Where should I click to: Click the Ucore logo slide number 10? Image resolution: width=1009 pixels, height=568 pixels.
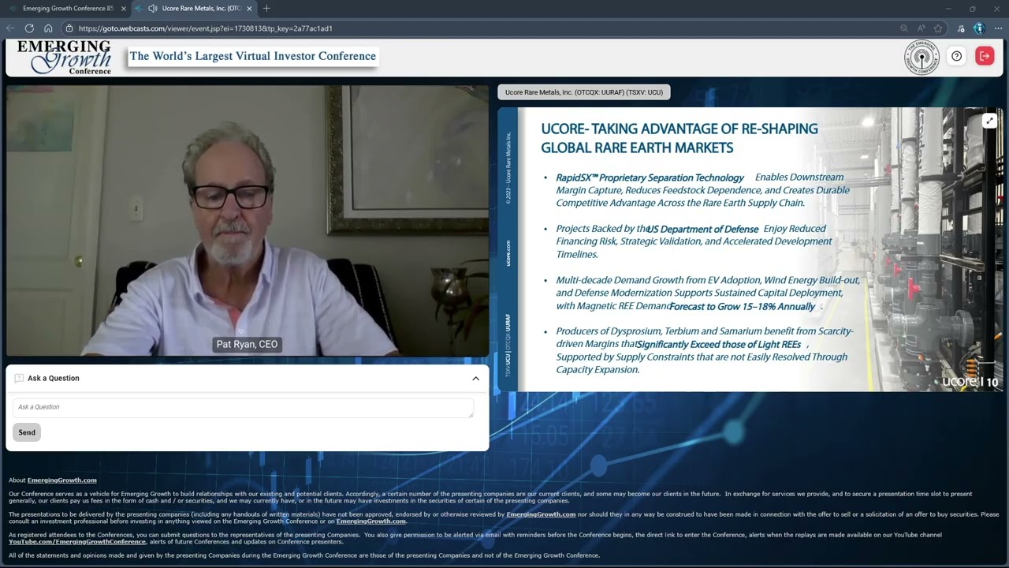970,382
